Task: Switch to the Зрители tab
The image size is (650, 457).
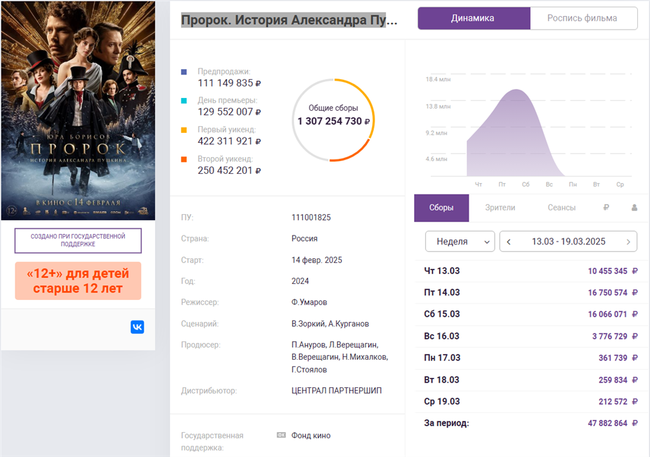Action: point(500,207)
